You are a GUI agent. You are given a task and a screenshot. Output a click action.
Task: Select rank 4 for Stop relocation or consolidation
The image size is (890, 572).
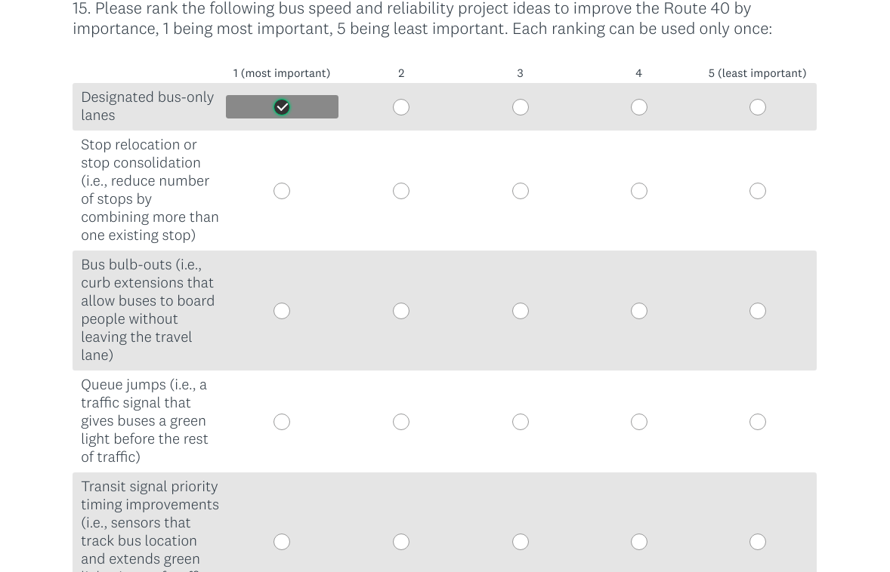click(x=639, y=191)
